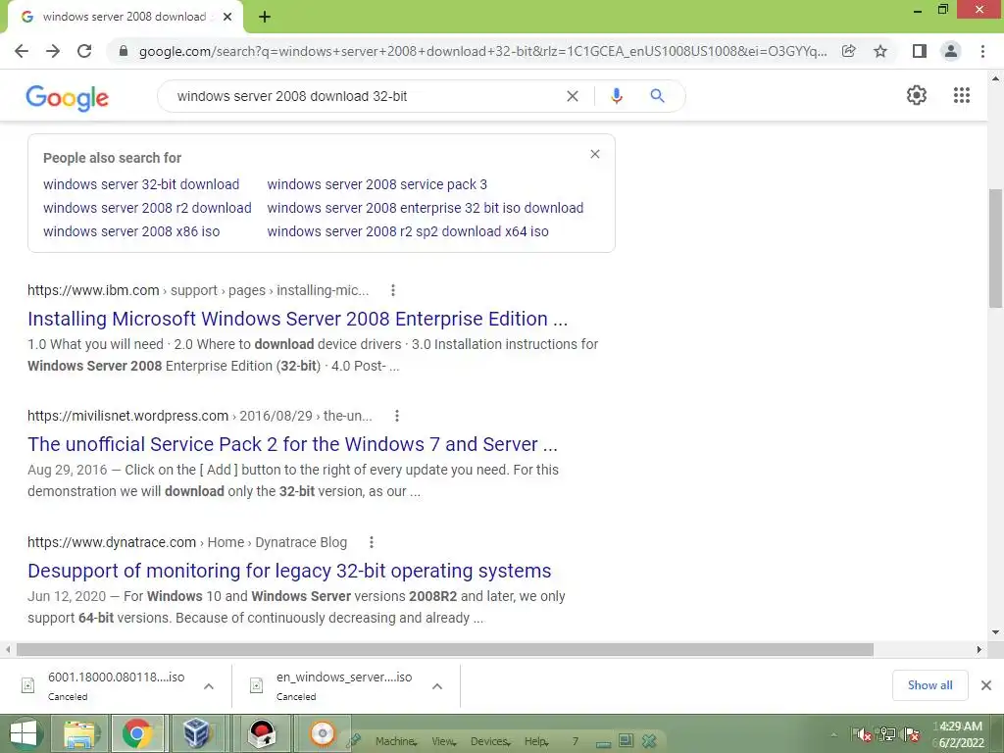The width and height of the screenshot is (1004, 753).
Task: Open the Windows Start button
Action: coord(24,733)
